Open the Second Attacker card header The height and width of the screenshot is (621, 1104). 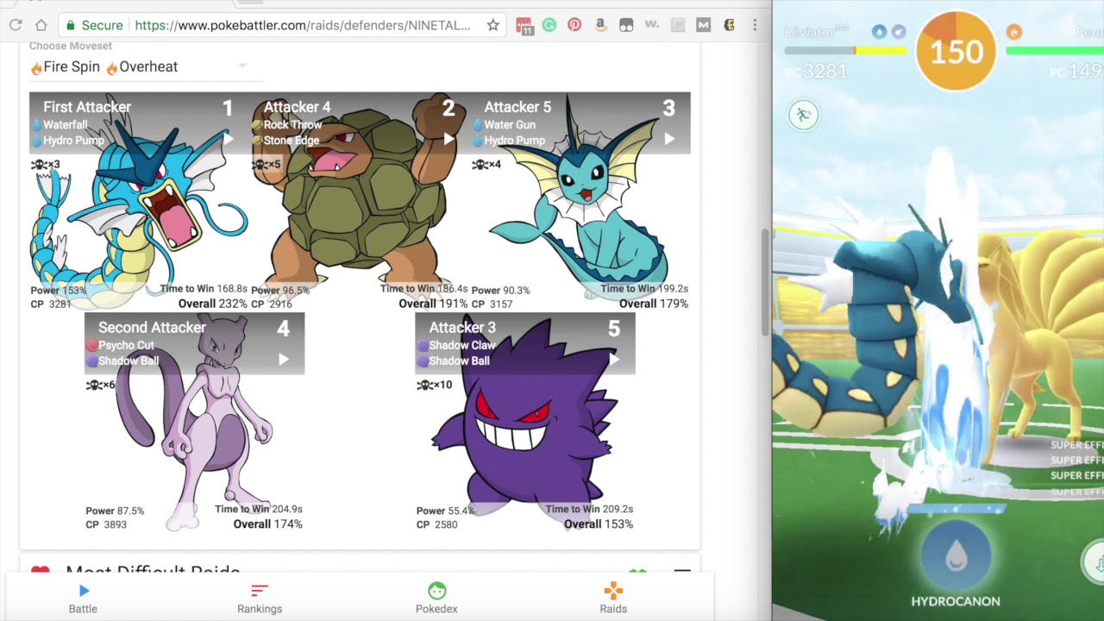click(x=194, y=344)
